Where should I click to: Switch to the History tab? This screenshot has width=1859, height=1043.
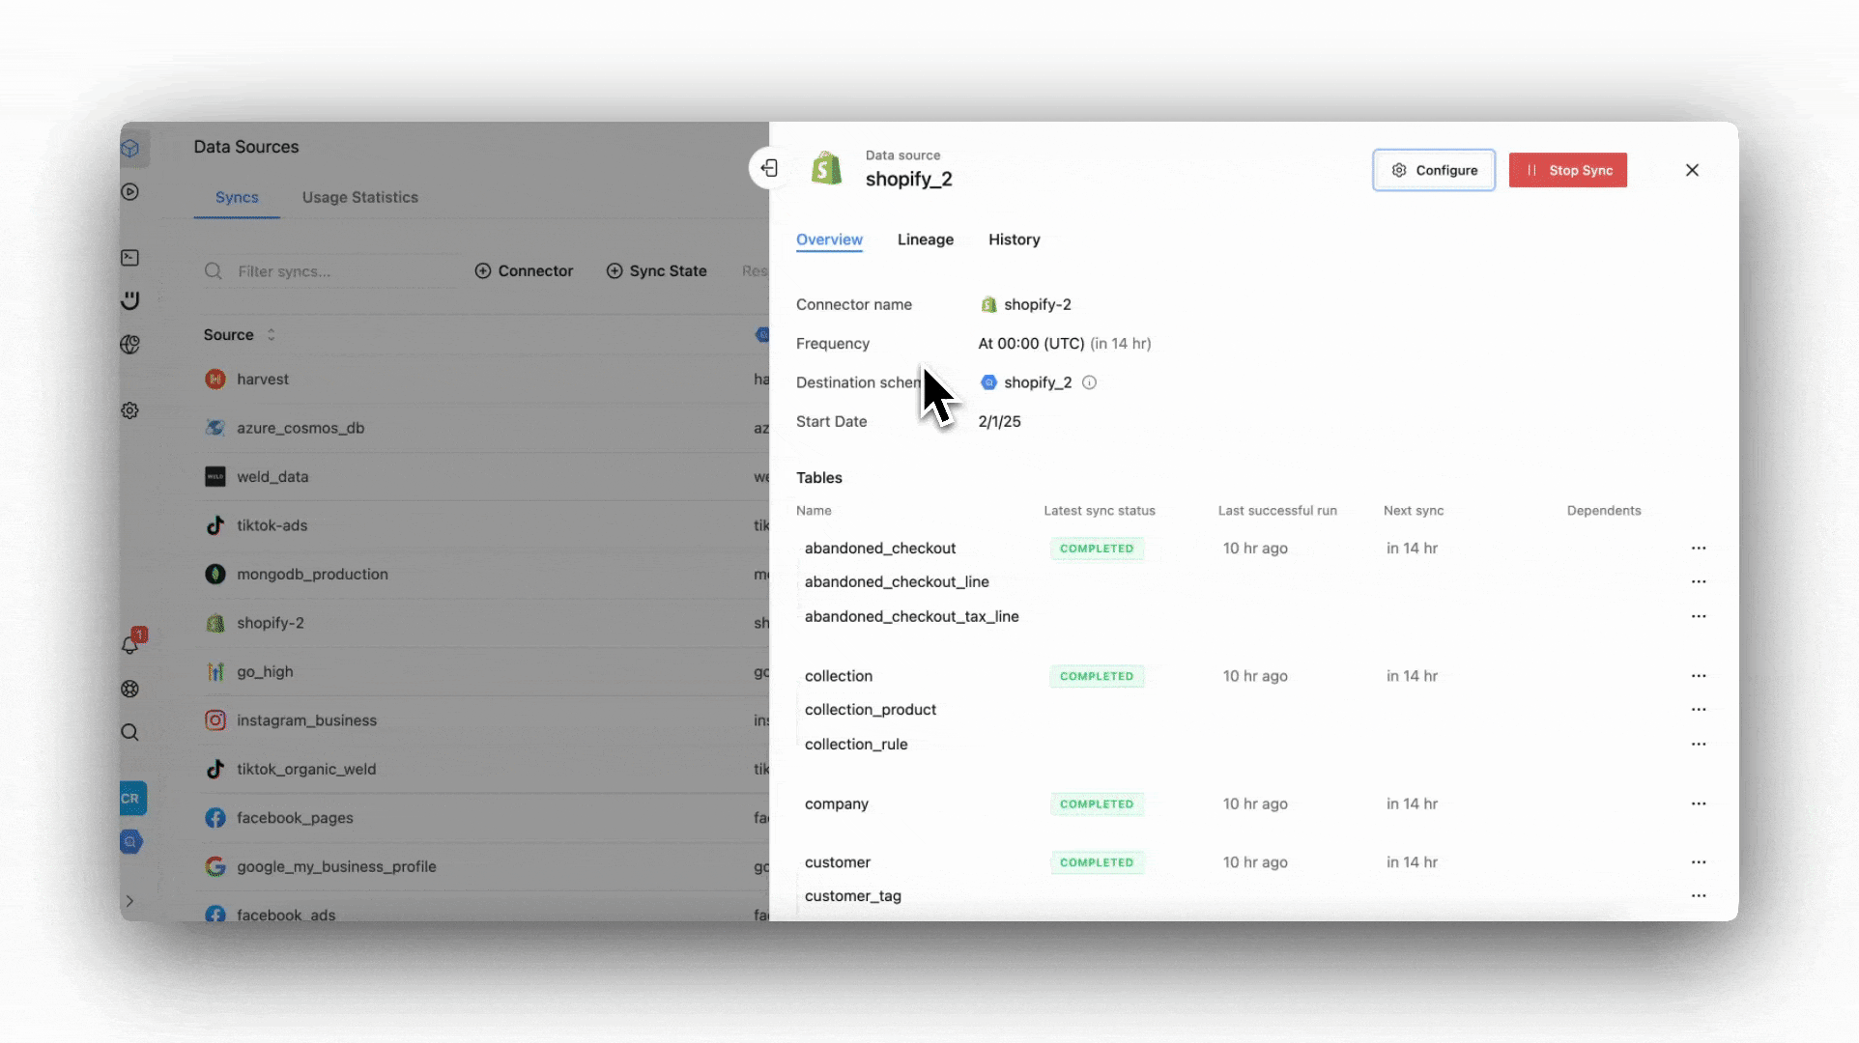tap(1014, 240)
